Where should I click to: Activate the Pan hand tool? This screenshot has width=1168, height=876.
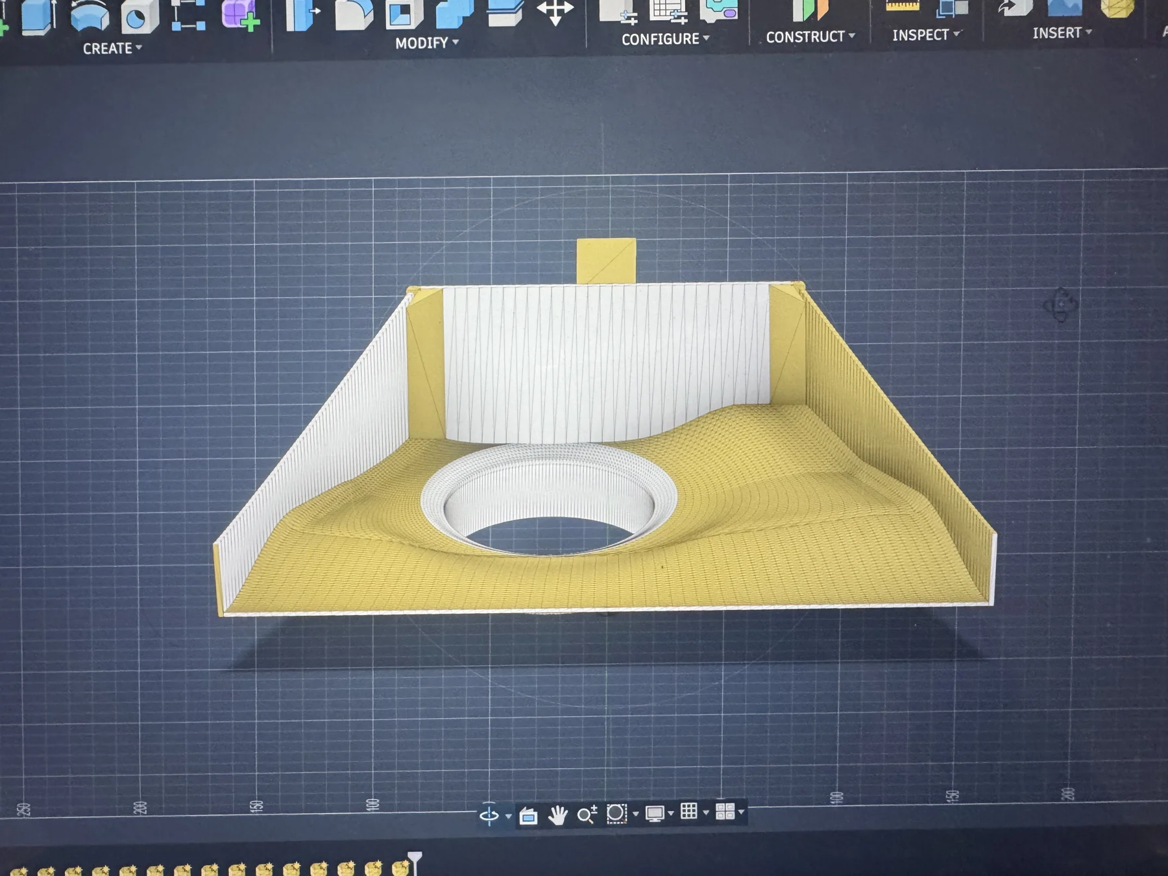557,814
